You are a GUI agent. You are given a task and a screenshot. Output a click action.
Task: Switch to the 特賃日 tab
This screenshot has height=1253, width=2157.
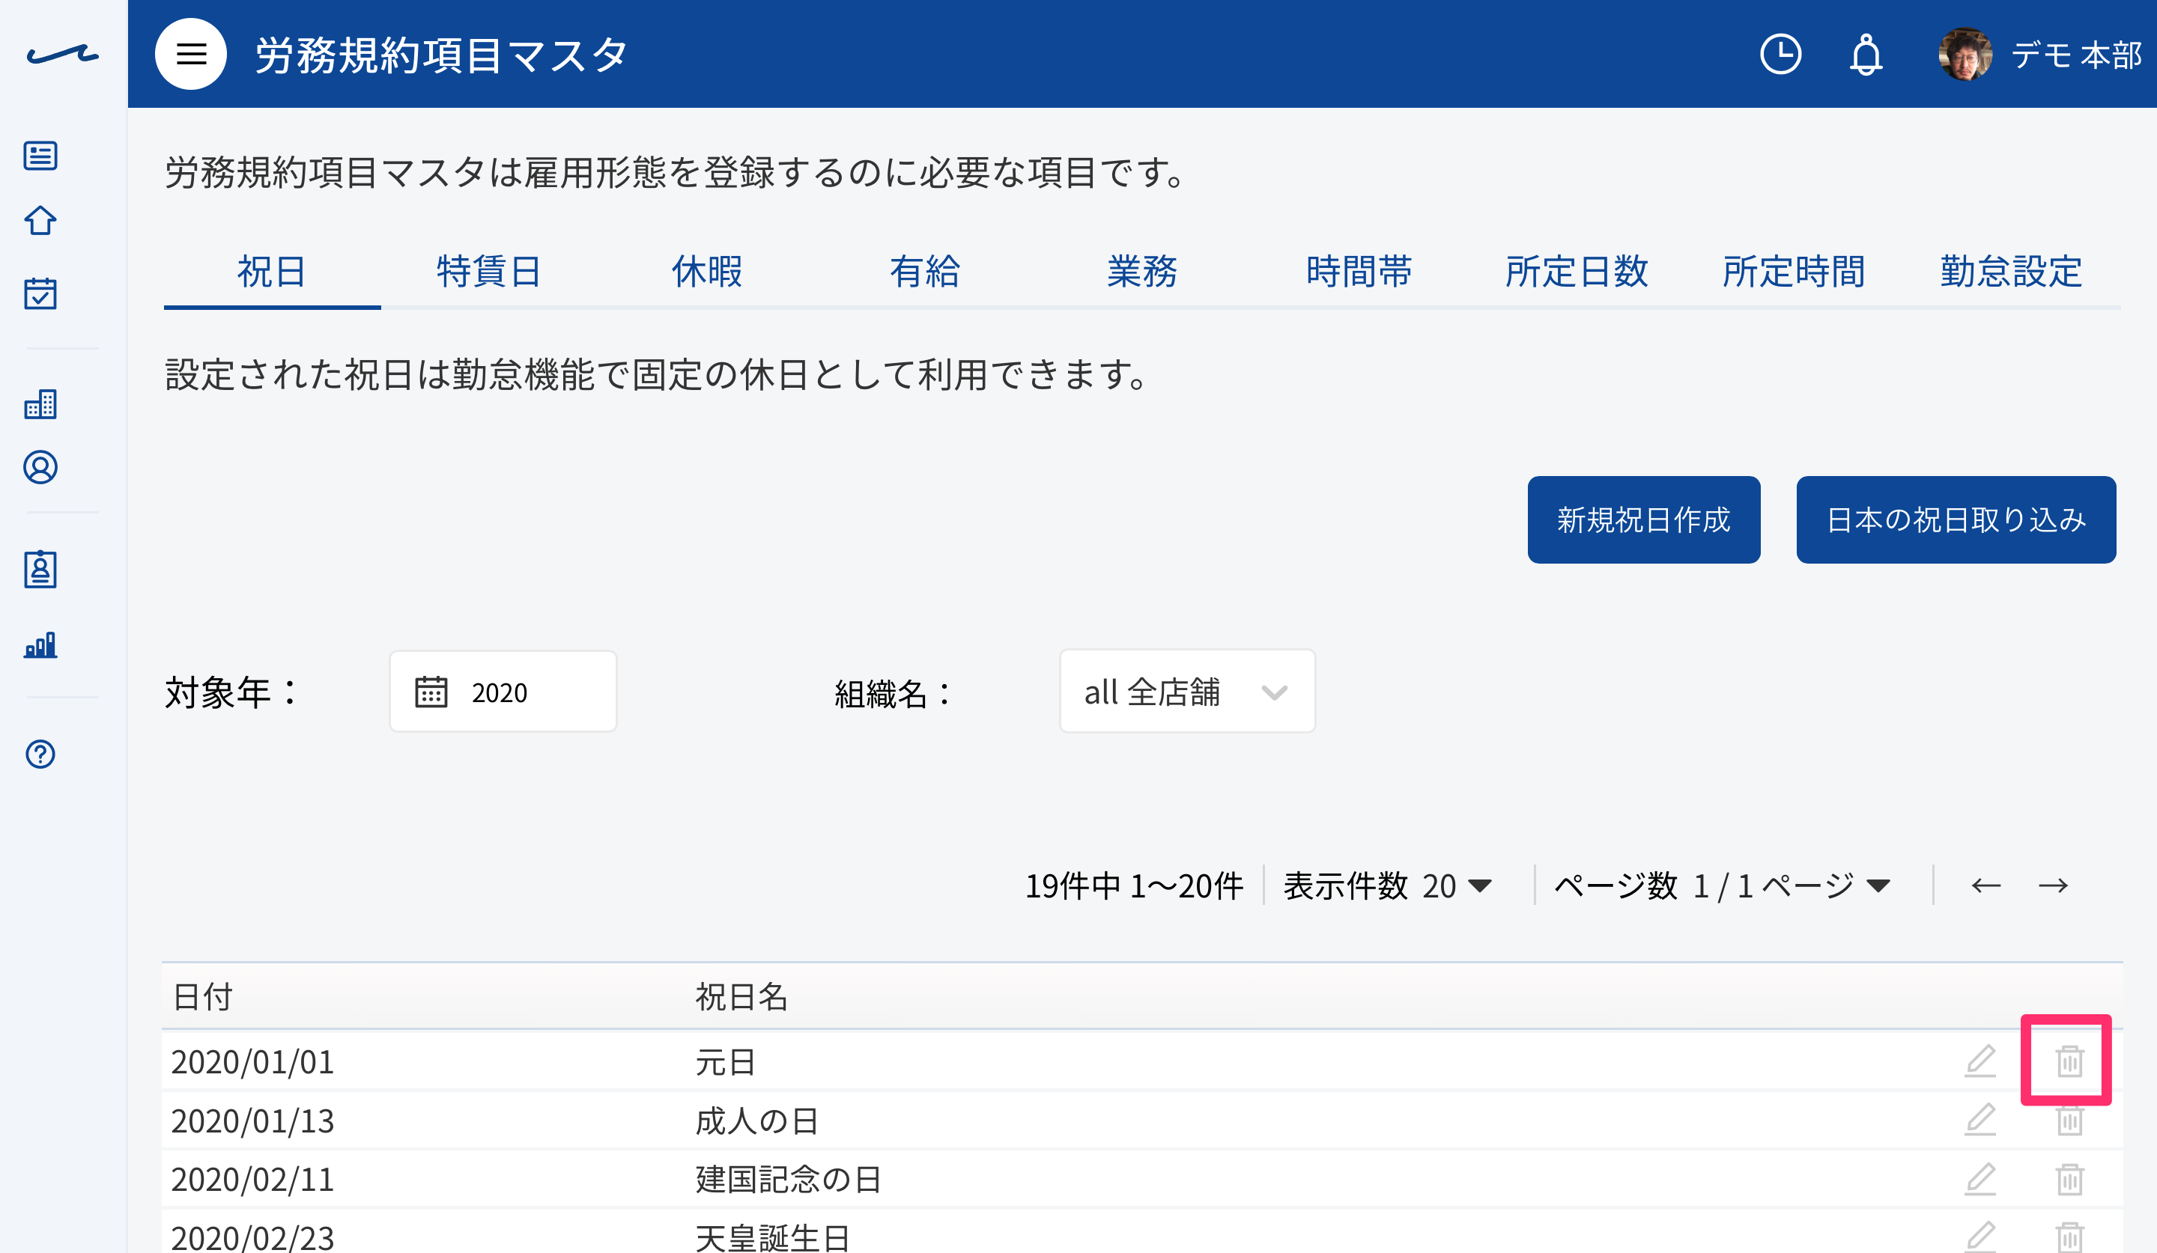[x=489, y=272]
